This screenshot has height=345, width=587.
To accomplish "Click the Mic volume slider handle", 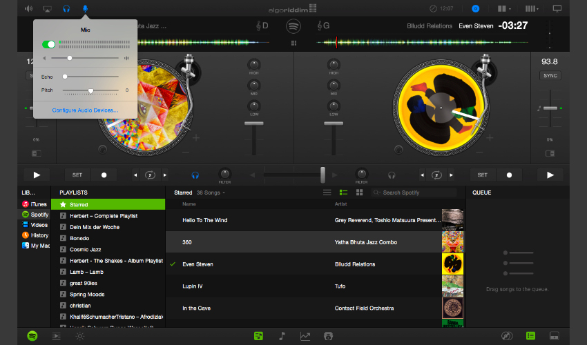I will coord(69,58).
